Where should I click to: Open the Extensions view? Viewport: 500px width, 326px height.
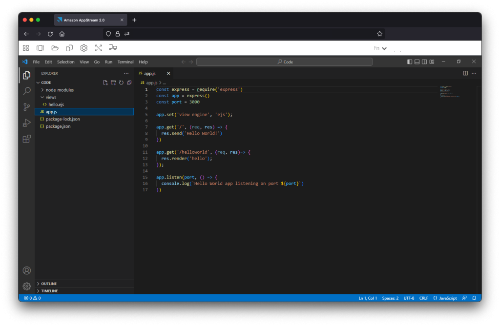tap(27, 139)
